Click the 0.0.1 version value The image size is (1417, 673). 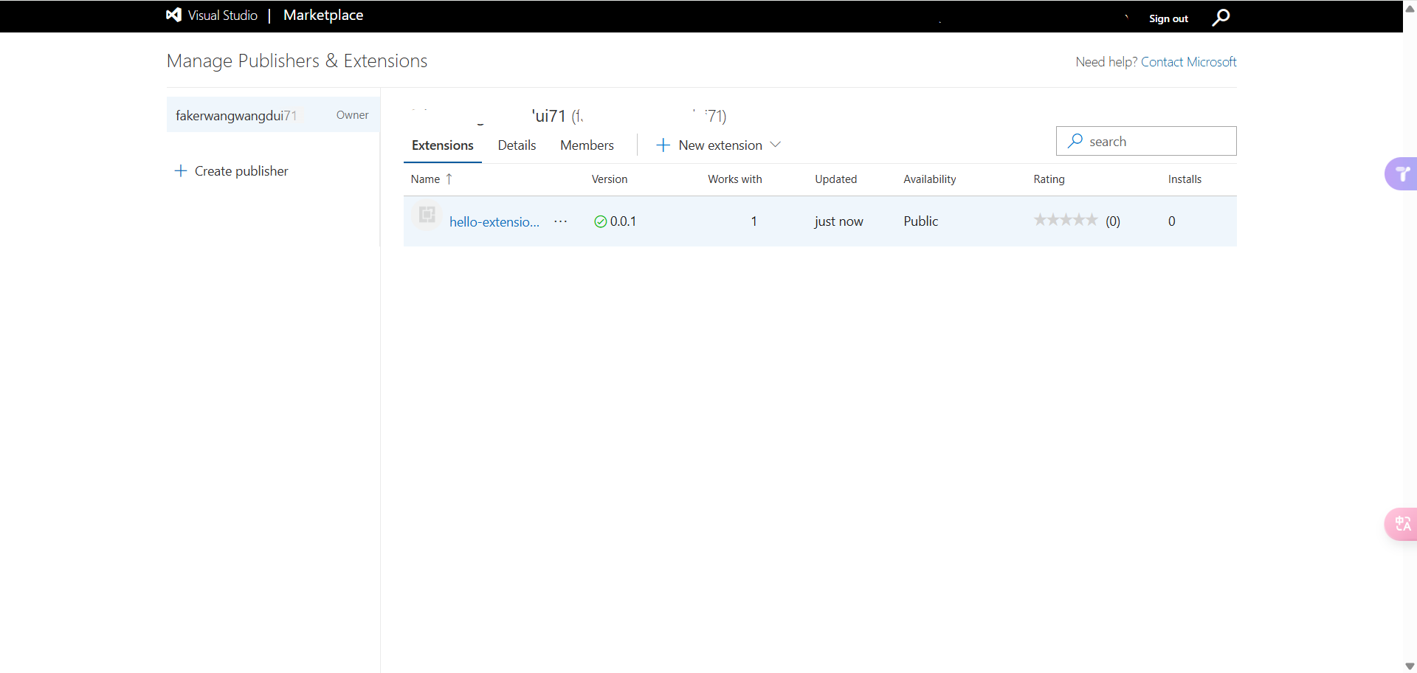pos(623,221)
